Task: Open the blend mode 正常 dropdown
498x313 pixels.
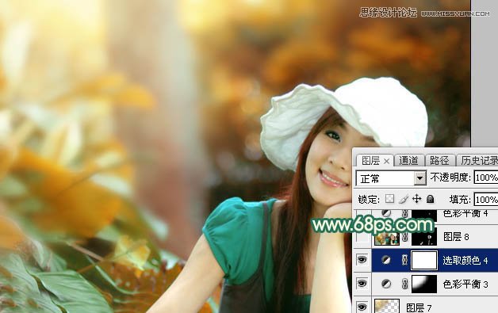Action: [391, 178]
